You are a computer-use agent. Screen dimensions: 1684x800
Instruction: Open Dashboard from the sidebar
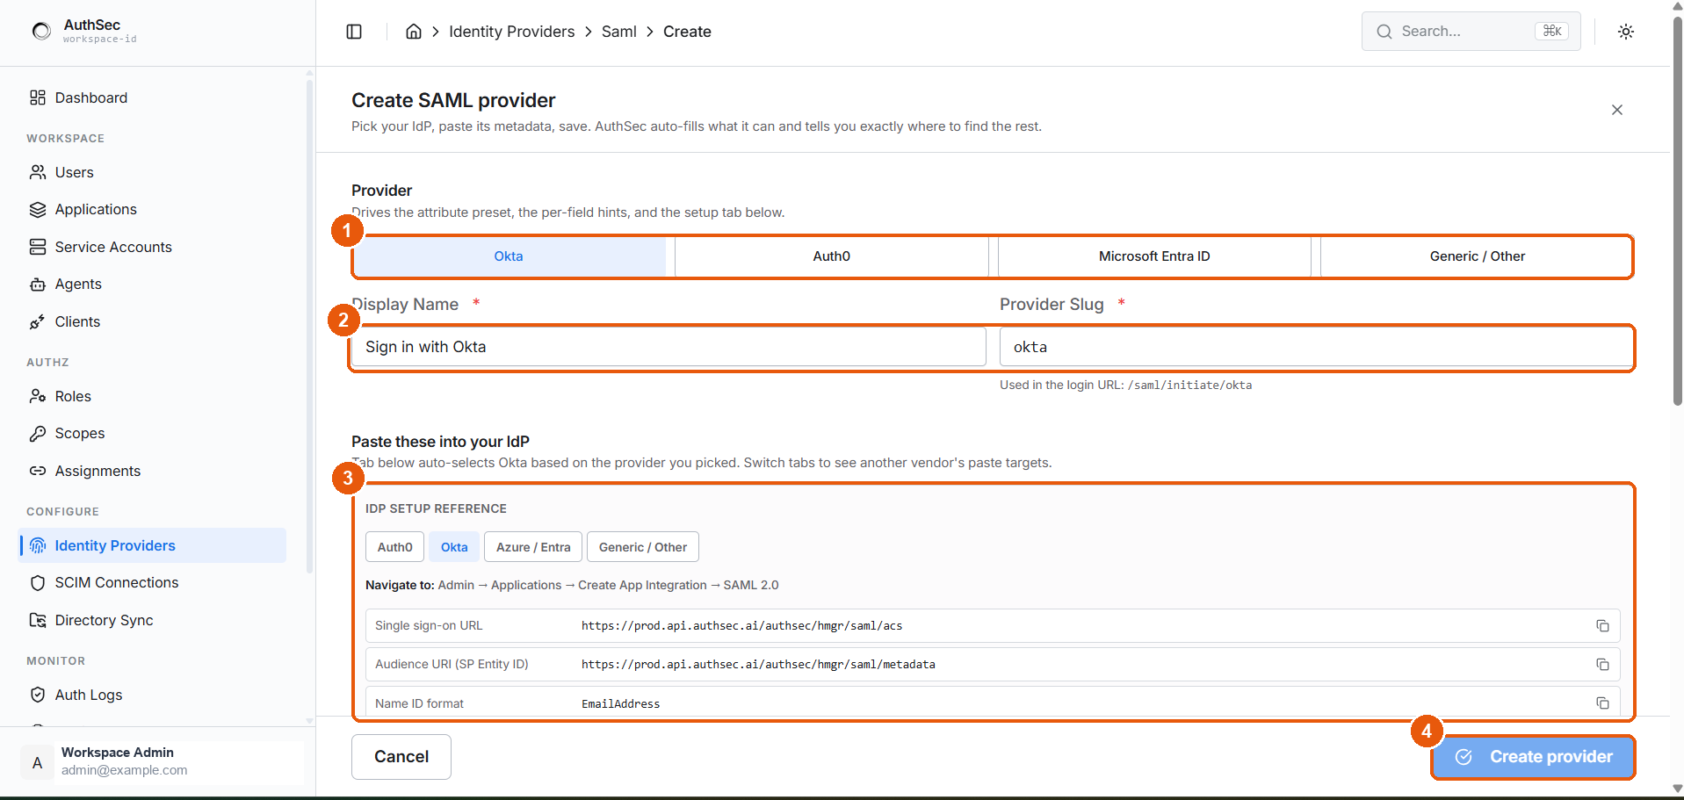point(152,97)
